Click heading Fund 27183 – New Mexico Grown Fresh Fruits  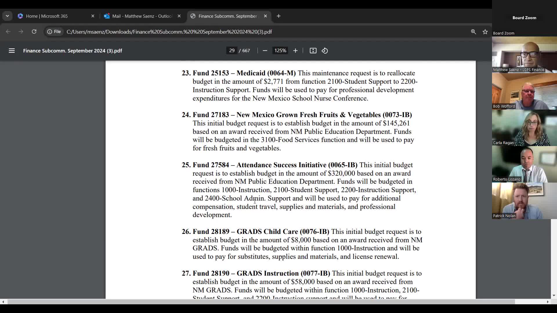(x=302, y=115)
